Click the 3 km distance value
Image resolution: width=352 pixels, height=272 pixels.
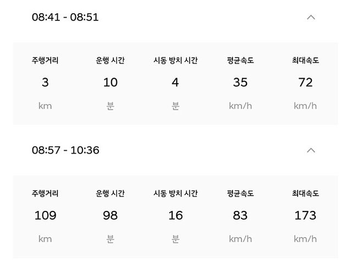(x=45, y=83)
